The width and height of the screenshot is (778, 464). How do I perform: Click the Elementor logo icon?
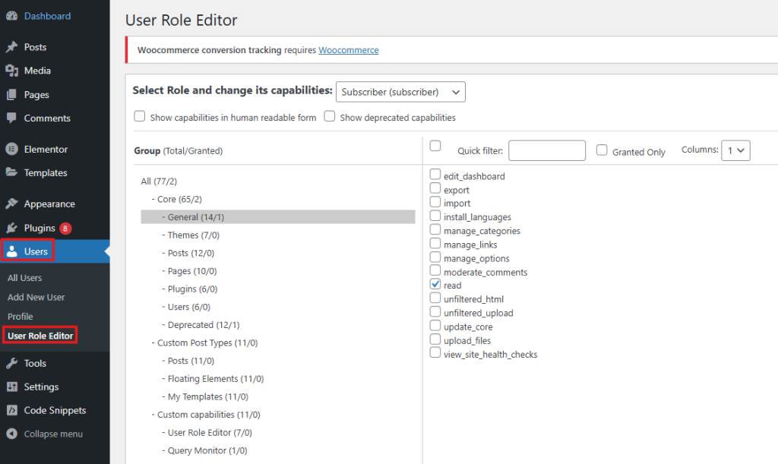11,150
